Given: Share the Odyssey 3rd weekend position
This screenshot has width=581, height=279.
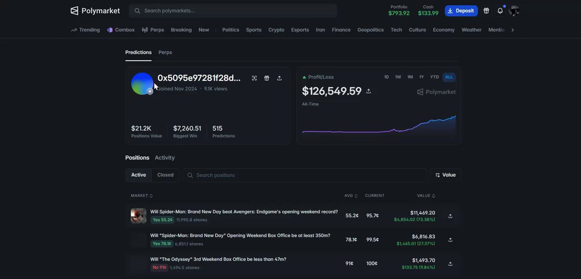Looking at the screenshot, I should click(450, 264).
